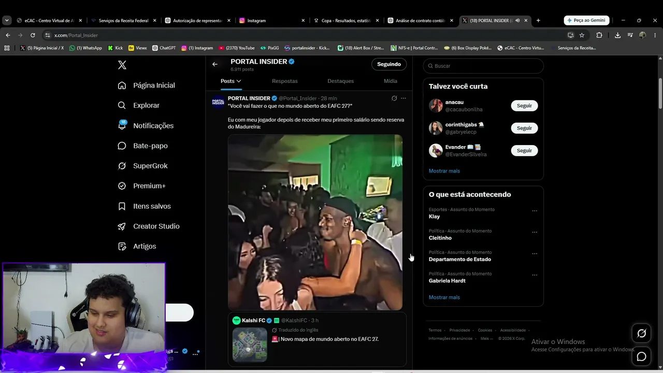Open the Premium+ page
The height and width of the screenshot is (373, 663).
[141, 186]
